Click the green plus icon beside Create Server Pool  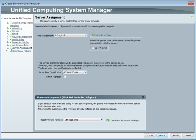pos(92,35)
